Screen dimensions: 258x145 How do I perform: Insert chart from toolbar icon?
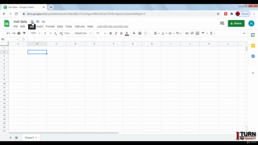point(198,33)
